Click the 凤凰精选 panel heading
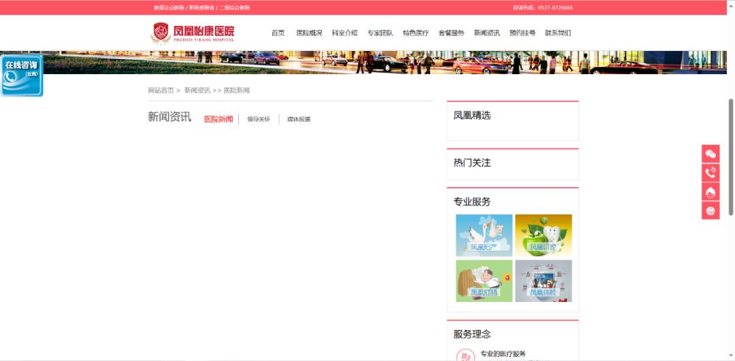Viewport: 735px width, 361px height. [472, 115]
